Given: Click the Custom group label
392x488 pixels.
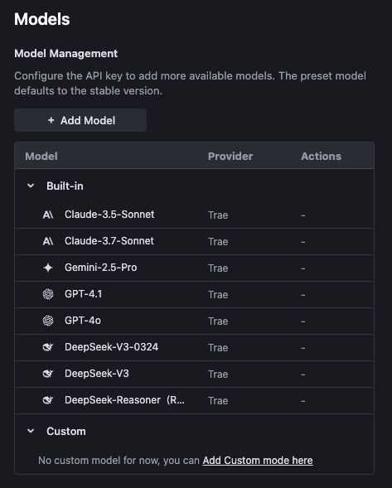Looking at the screenshot, I should [66, 432].
